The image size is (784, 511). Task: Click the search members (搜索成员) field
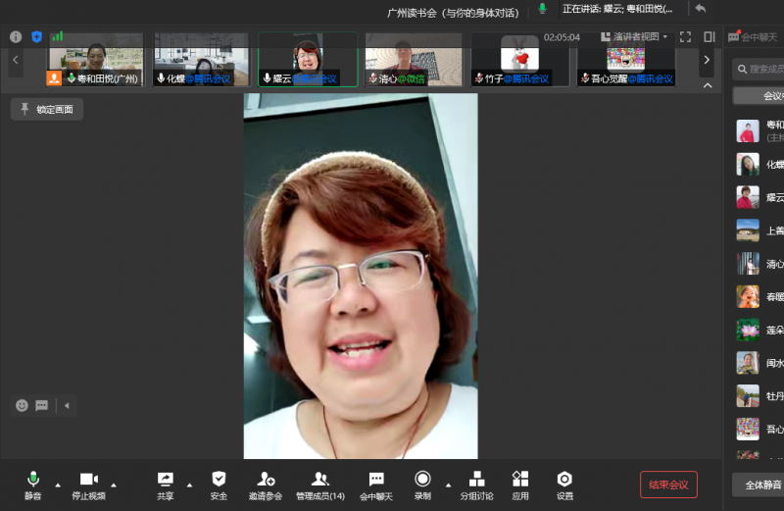[760, 69]
